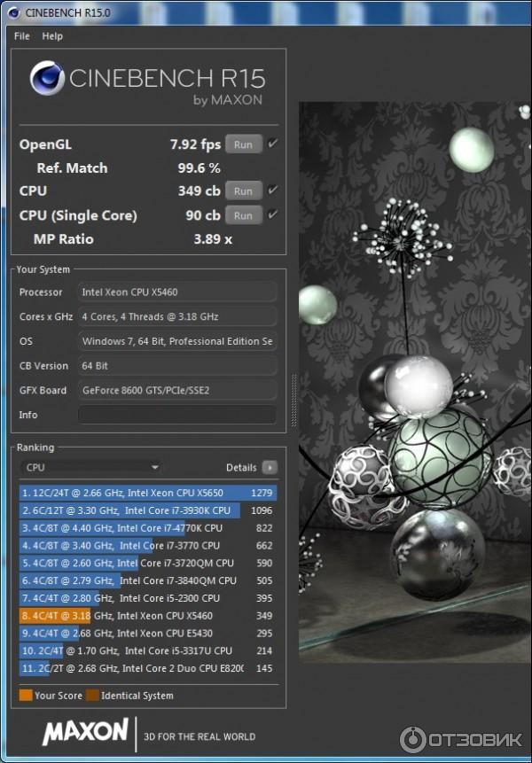Select ranking row Intel Core i7-3770
The width and height of the screenshot is (532, 763).
(x=148, y=546)
